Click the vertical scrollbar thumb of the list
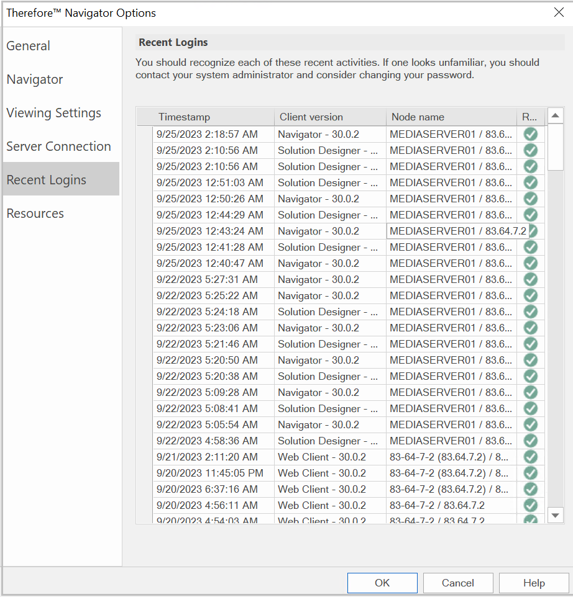The width and height of the screenshot is (573, 597). 556,146
